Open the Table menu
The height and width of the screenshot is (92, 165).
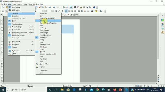[x=25, y=4]
